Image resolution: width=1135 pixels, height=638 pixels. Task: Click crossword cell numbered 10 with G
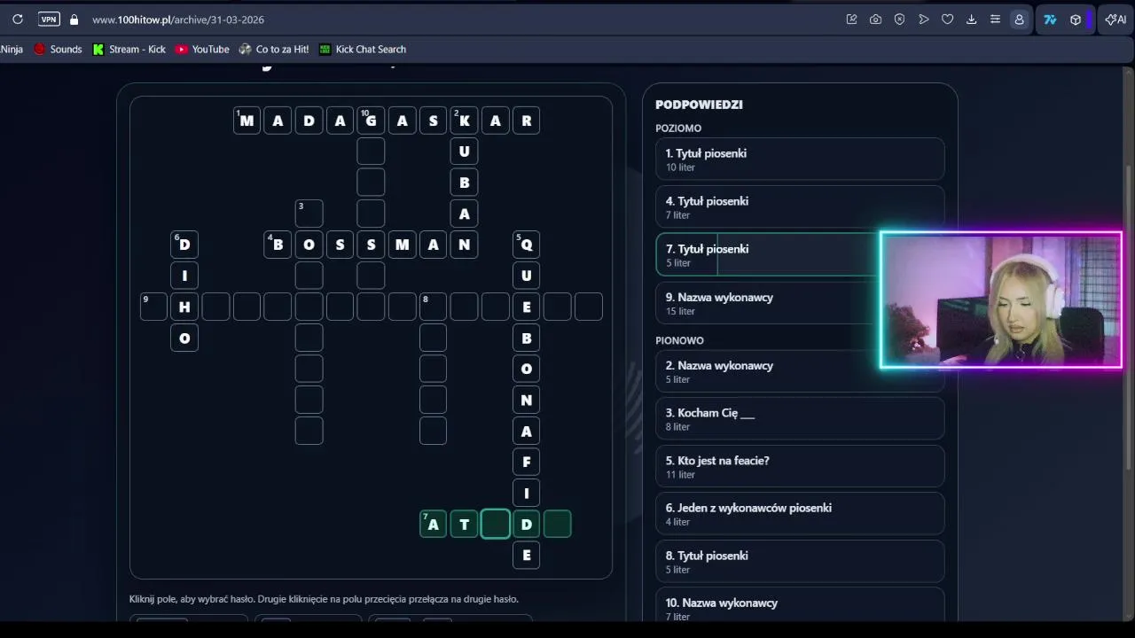point(372,121)
